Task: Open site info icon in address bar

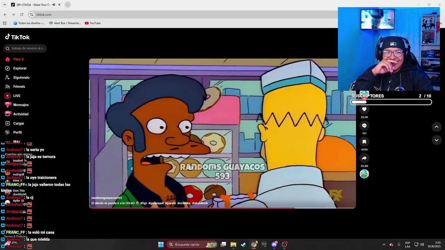Action: 32,15
